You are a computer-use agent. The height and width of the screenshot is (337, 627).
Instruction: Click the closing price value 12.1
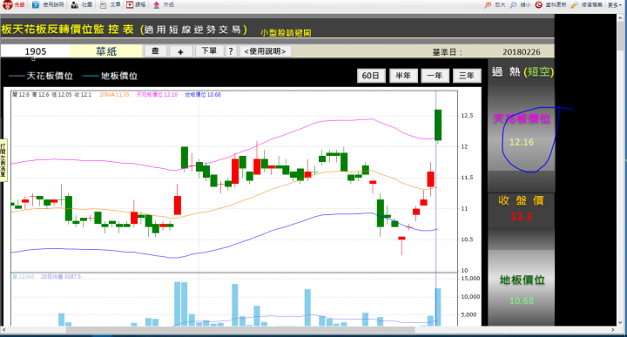[522, 217]
